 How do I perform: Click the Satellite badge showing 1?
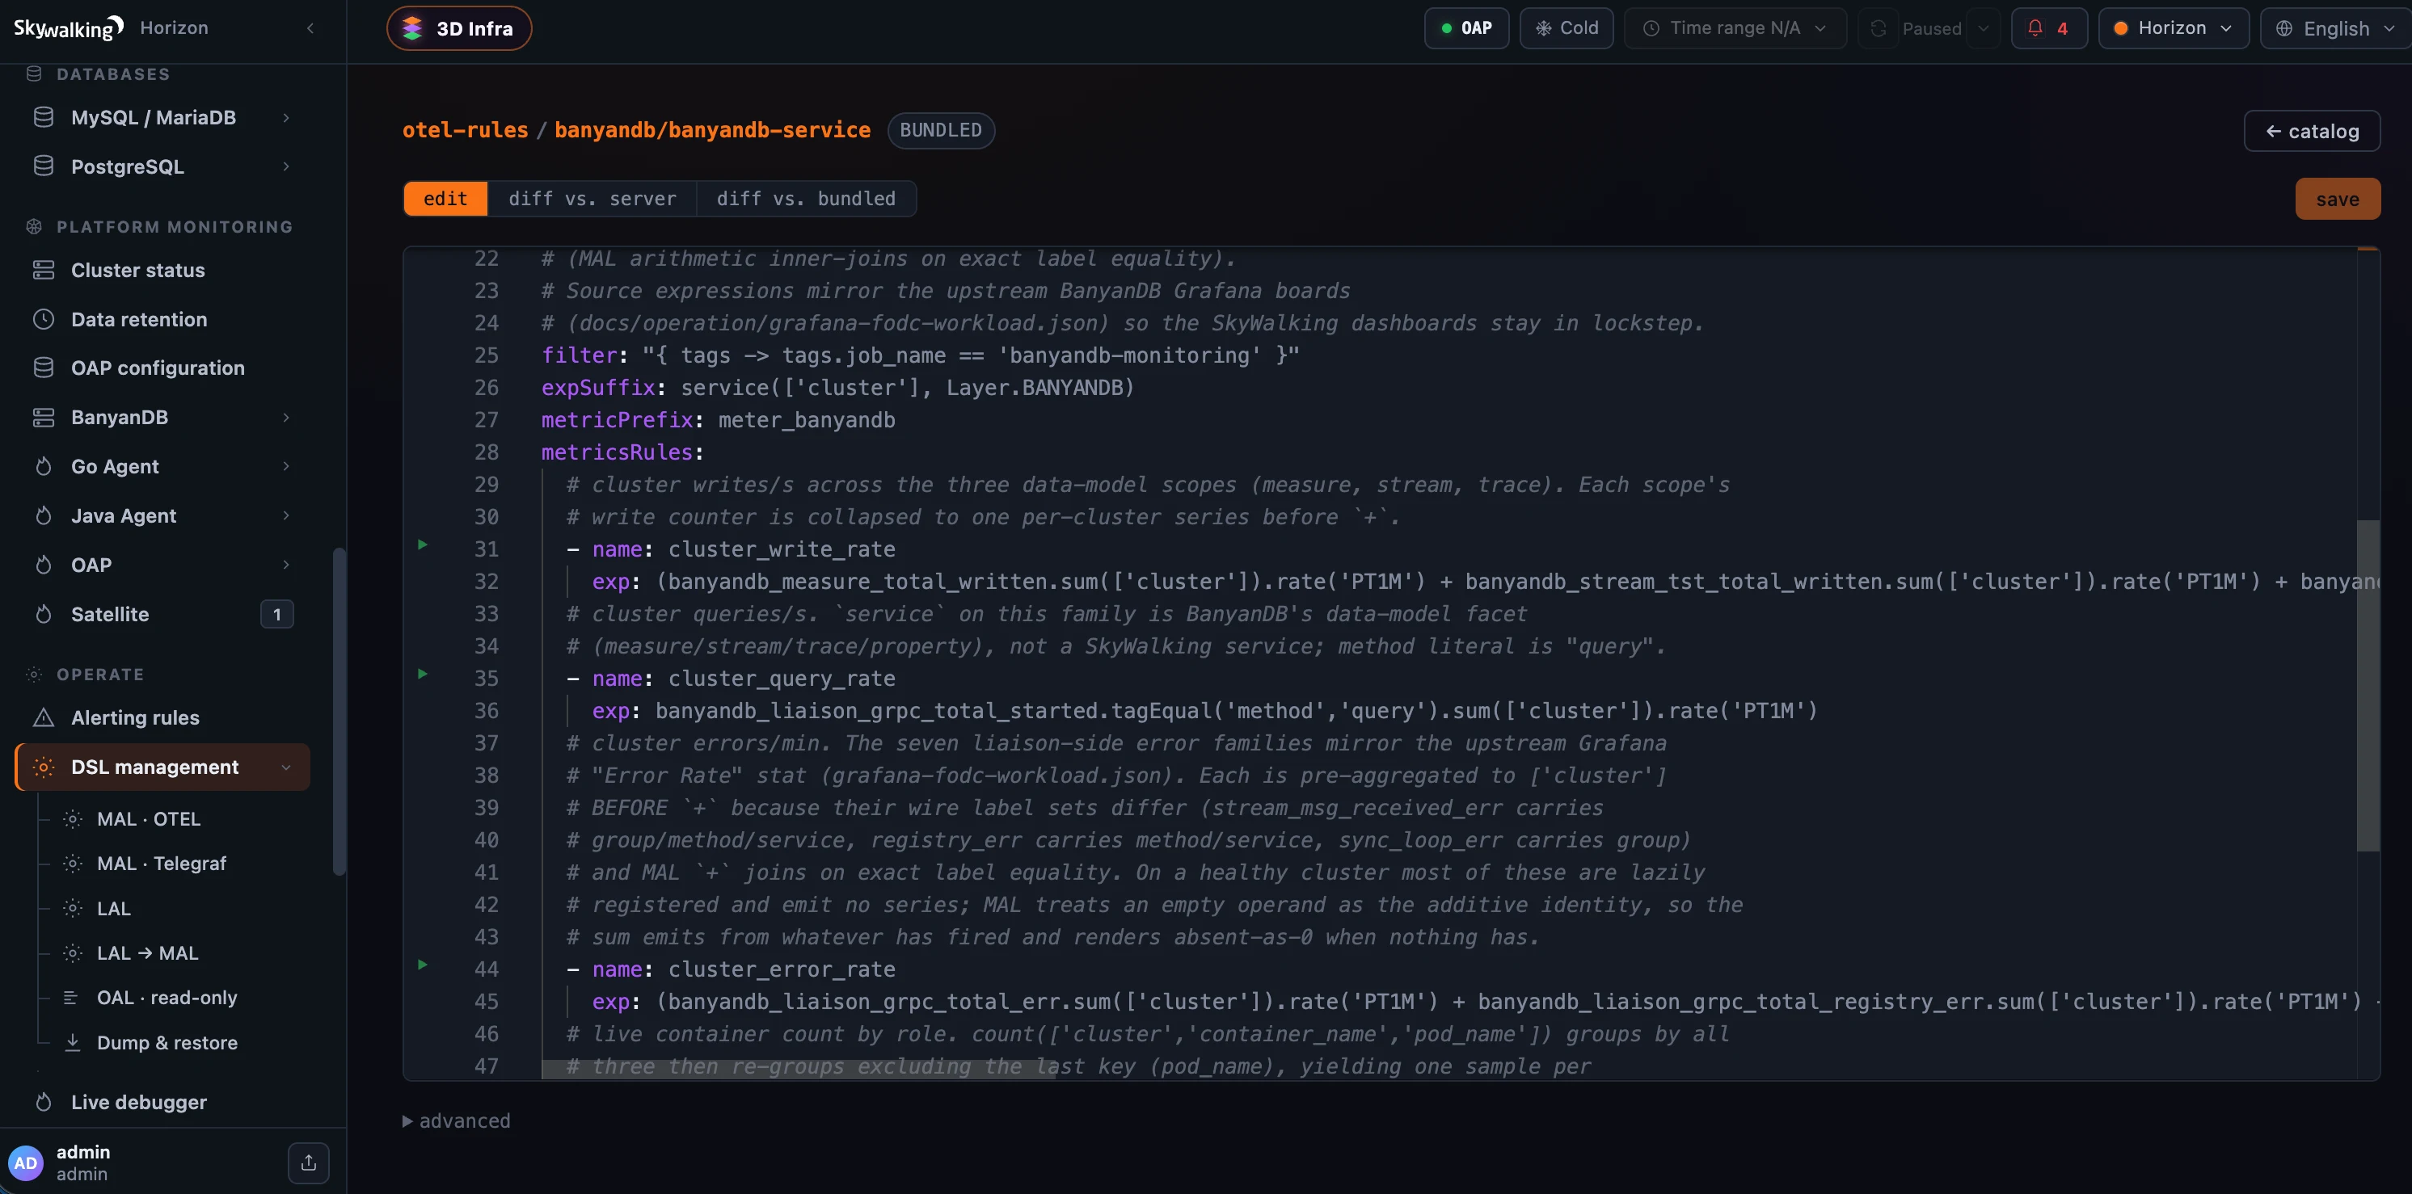(x=276, y=614)
